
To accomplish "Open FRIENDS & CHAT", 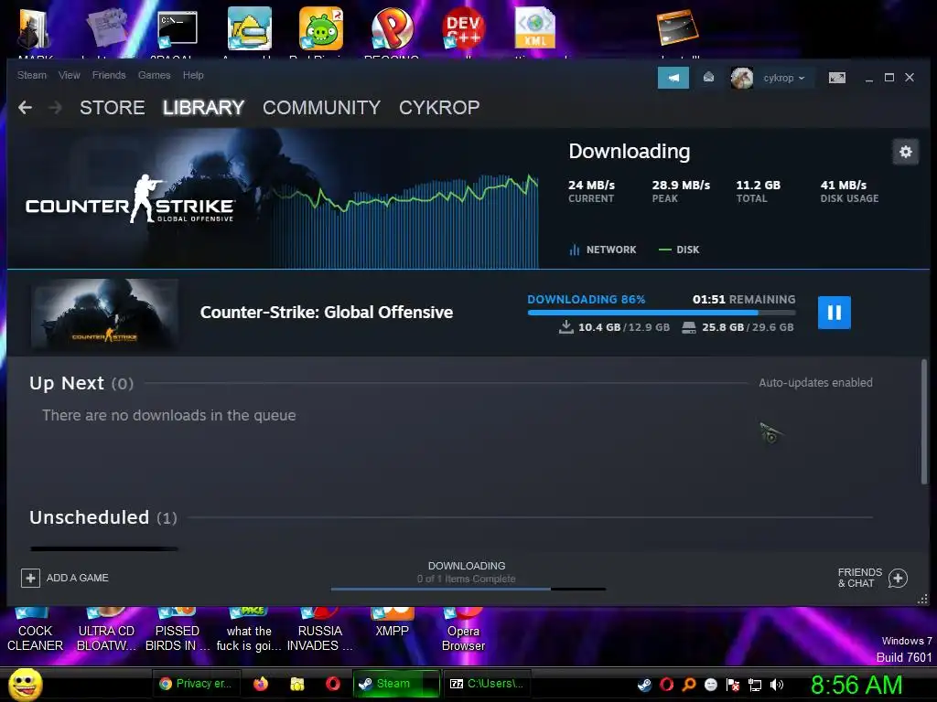I will point(872,578).
